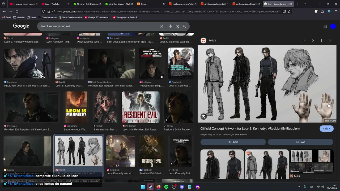Viewport: 340px width, 191px height.
Task: Open Spotify from the taskbar
Action: pyautogui.click(x=166, y=187)
